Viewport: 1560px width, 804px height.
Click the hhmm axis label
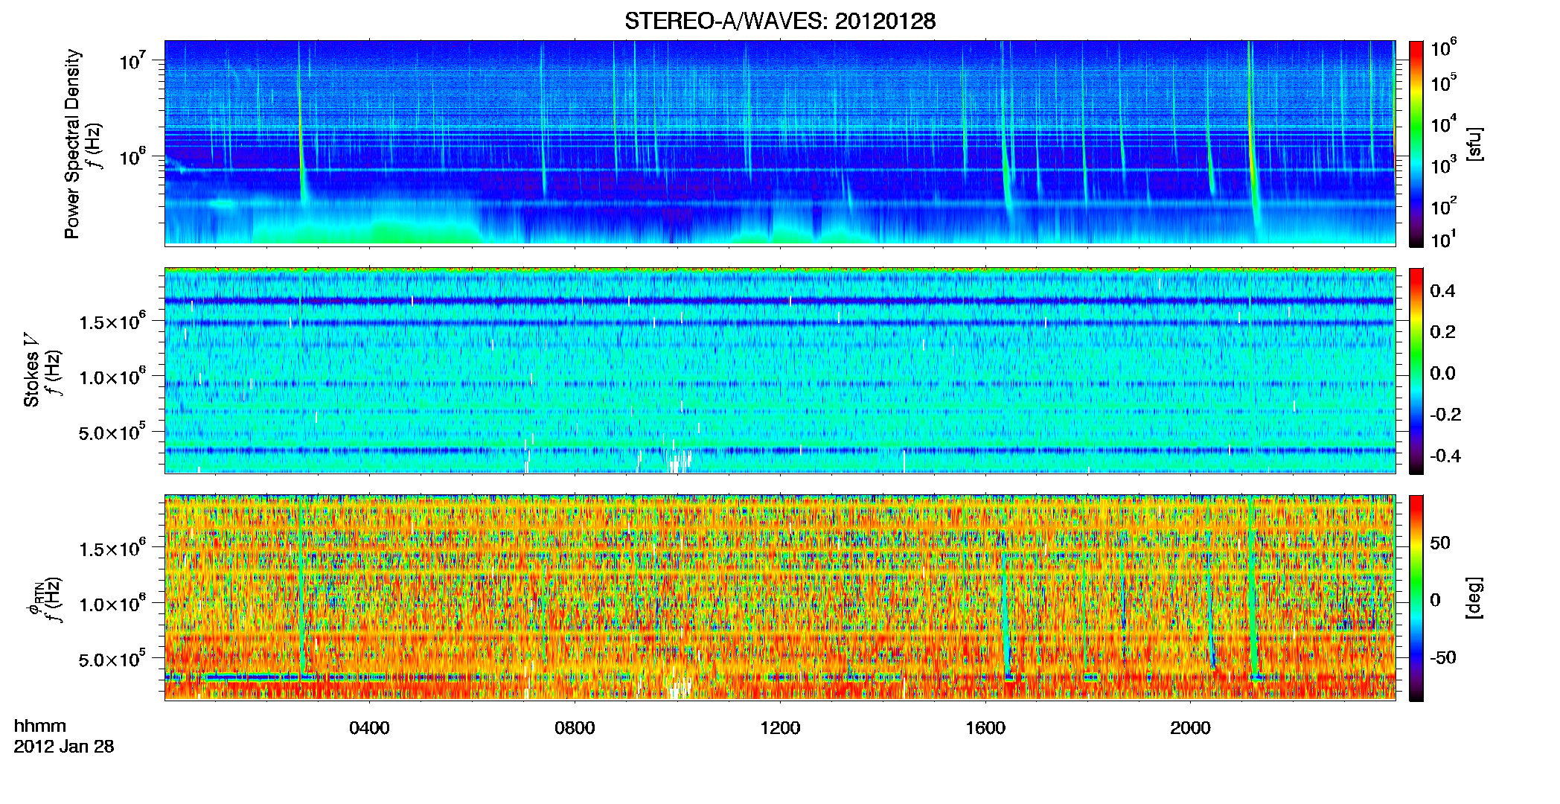click(40, 726)
